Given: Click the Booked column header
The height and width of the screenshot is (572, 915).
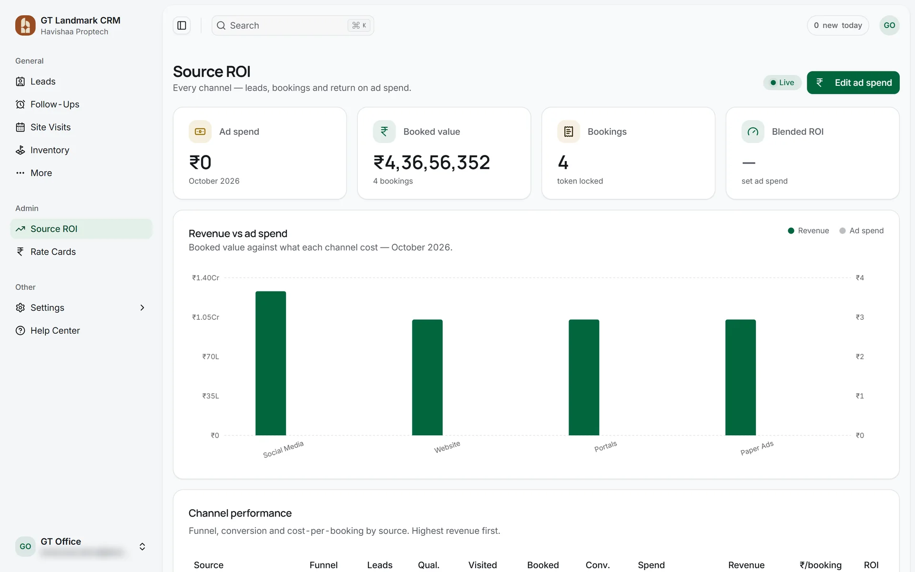Looking at the screenshot, I should [x=543, y=565].
